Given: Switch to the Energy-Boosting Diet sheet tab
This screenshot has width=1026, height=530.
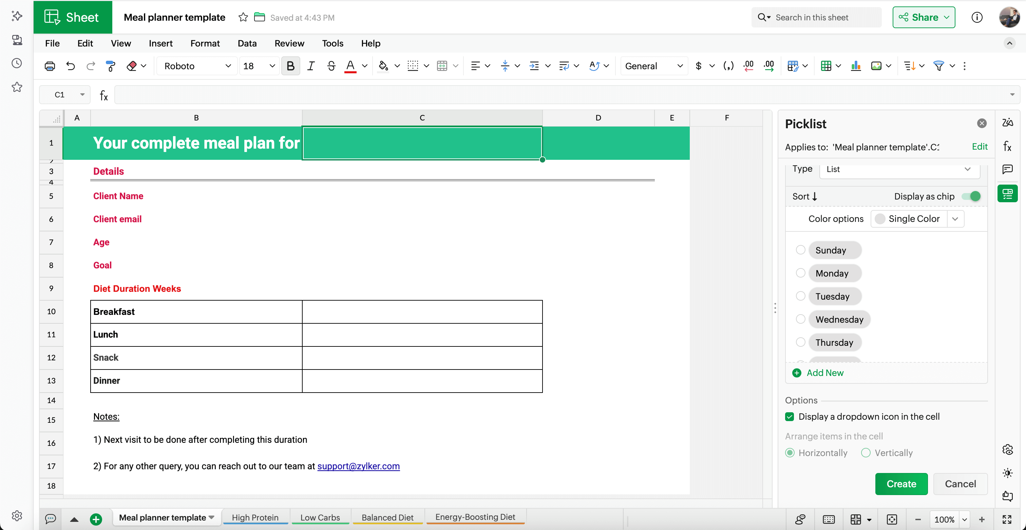Looking at the screenshot, I should 475,517.
